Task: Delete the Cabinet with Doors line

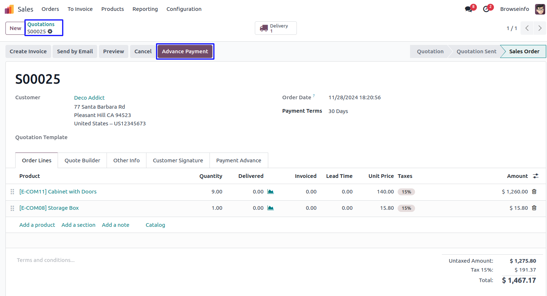Action: pos(534,192)
